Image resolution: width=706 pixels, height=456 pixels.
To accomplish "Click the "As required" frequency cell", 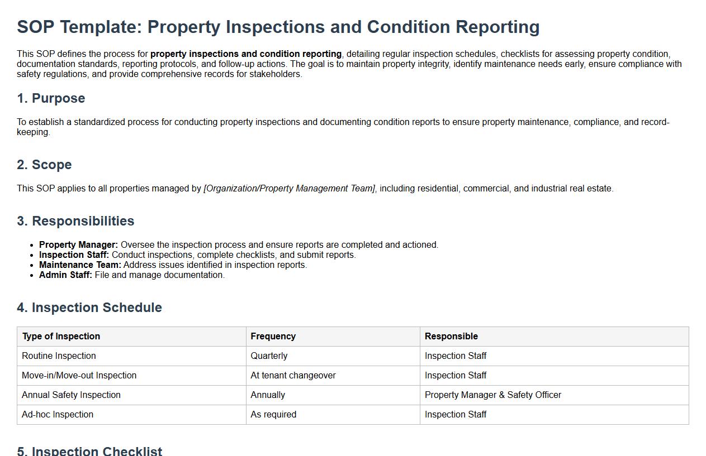I will [273, 415].
